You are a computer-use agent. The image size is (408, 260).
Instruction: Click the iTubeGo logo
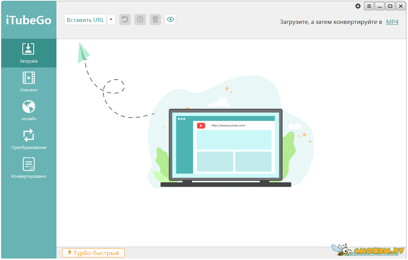tap(29, 20)
